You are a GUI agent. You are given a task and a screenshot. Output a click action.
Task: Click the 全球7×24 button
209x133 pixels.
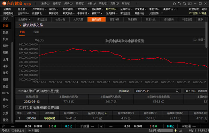[x=23, y=14]
